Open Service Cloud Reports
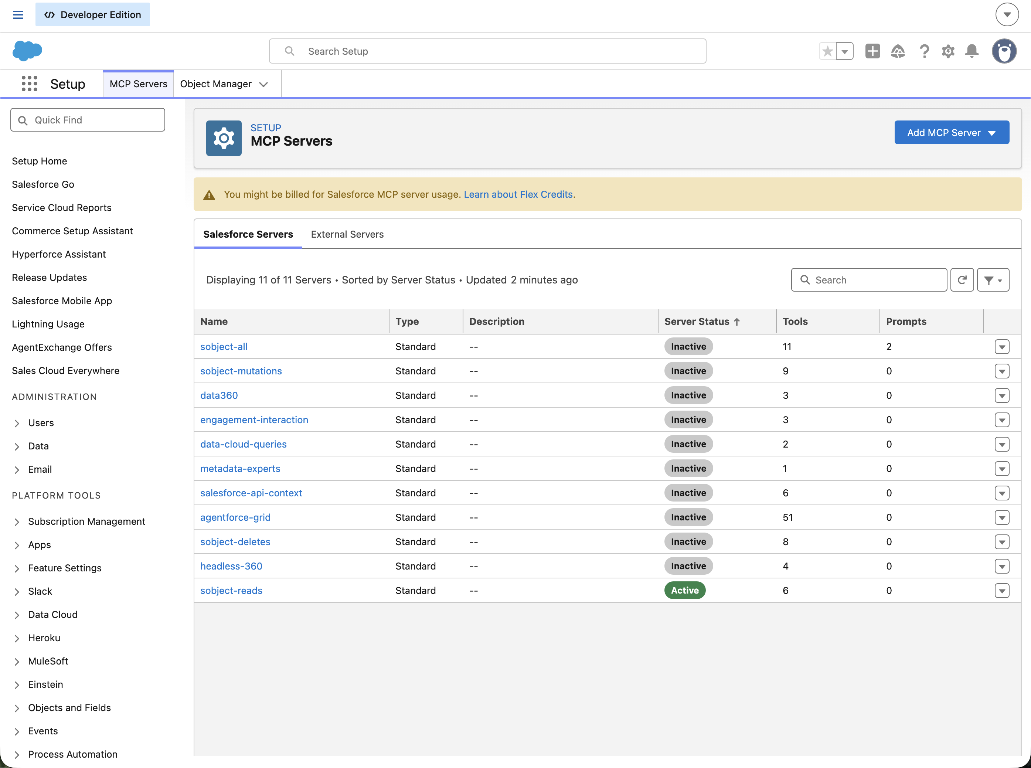 62,207
